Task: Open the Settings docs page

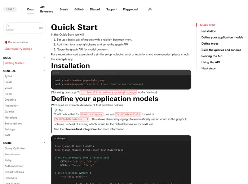Action: point(10,129)
